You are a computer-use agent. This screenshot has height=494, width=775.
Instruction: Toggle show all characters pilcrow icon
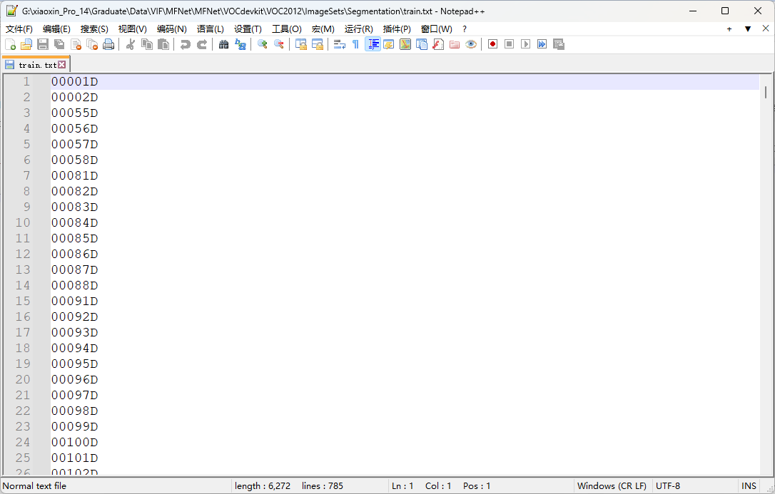pos(356,44)
